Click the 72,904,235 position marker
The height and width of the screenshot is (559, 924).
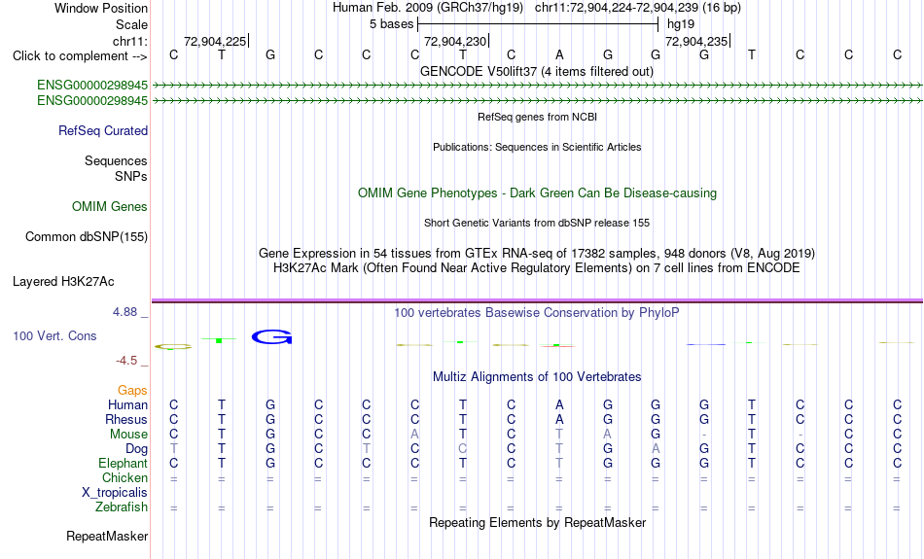(697, 41)
